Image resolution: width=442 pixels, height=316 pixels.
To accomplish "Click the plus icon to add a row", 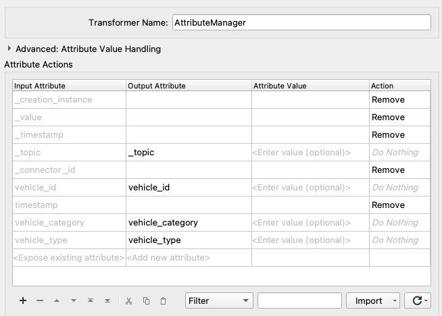I will point(23,300).
